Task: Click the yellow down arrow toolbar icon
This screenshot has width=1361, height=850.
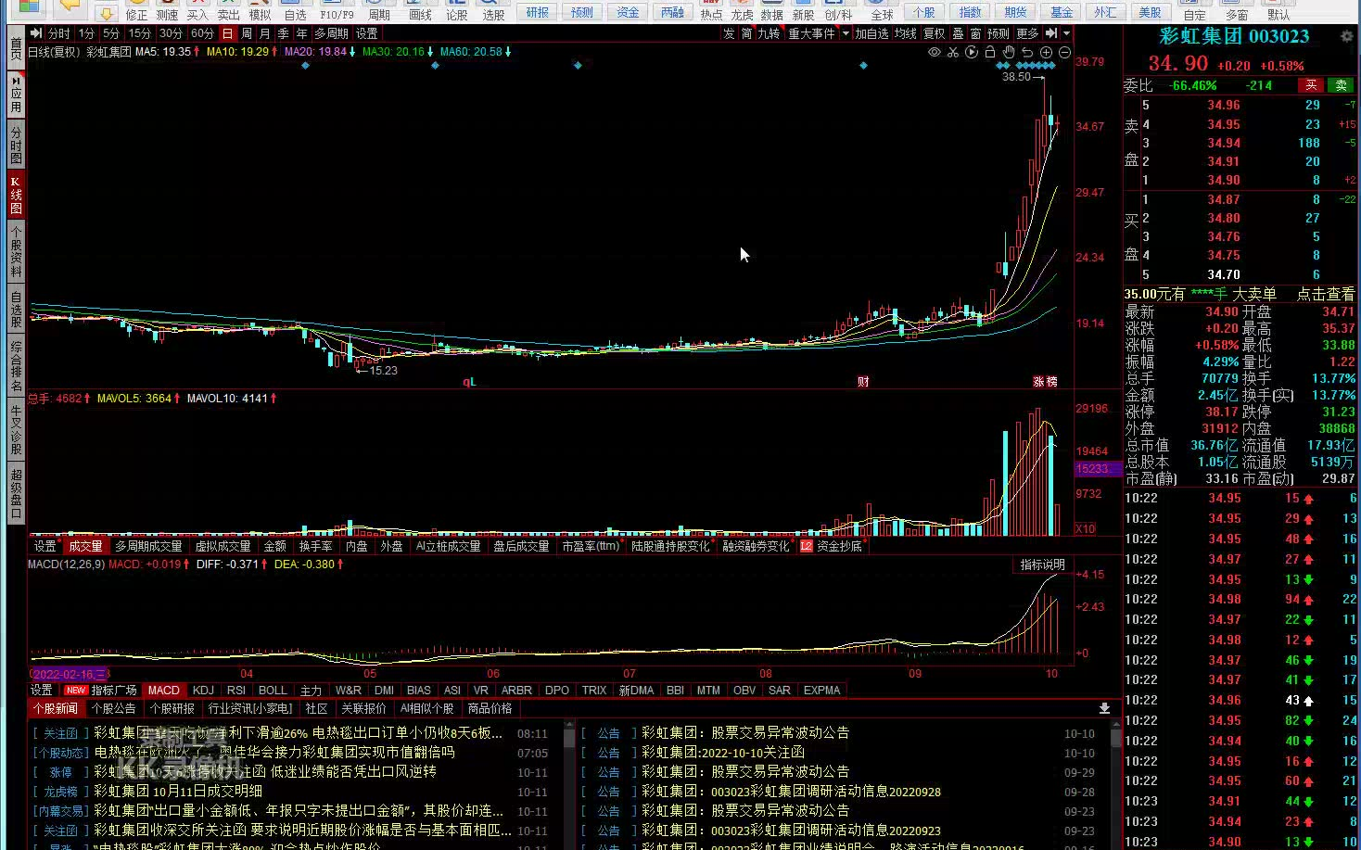Action: pos(106,12)
